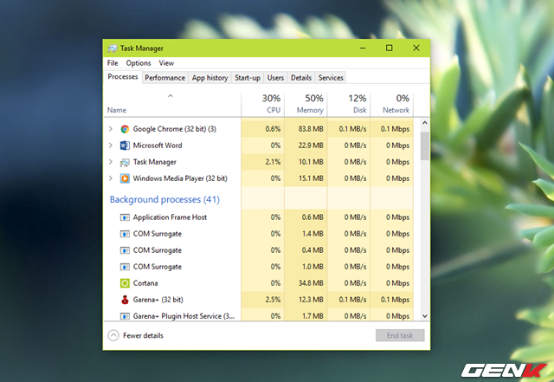554x382 pixels.
Task: Minimize the Task Manager window
Action: click(x=363, y=49)
